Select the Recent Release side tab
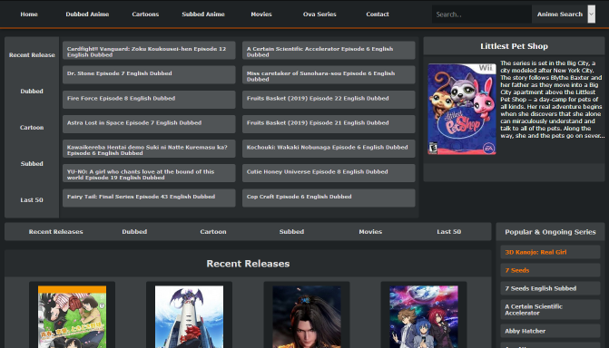 32,55
